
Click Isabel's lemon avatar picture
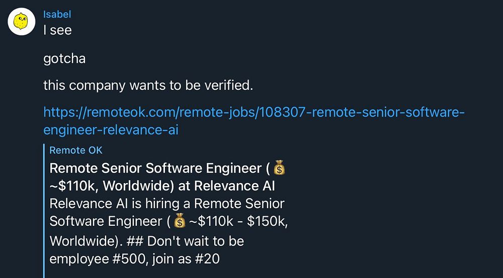[x=22, y=22]
